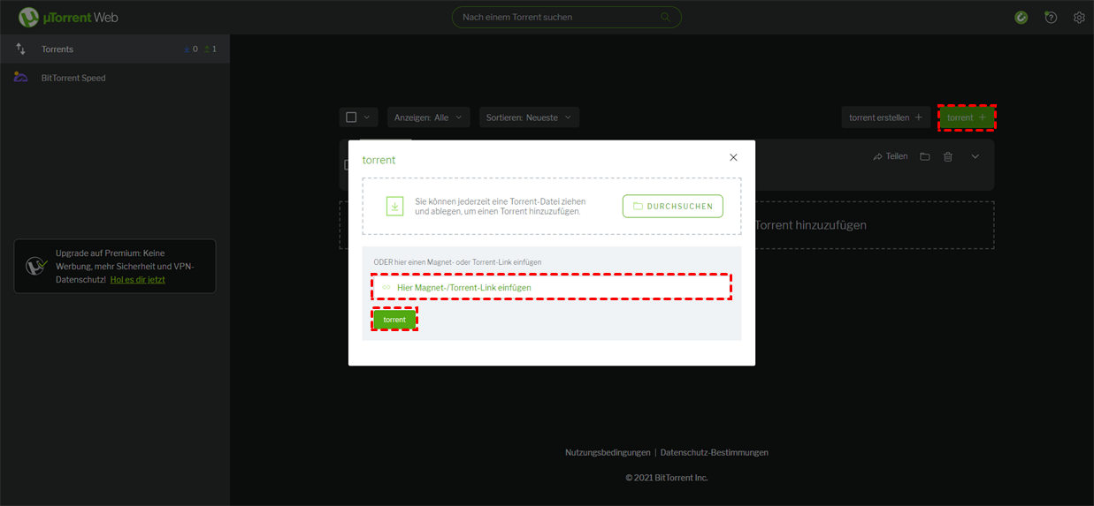This screenshot has height=506, width=1094.
Task: Click the drag-and-drop download arrow icon
Action: pyautogui.click(x=394, y=206)
